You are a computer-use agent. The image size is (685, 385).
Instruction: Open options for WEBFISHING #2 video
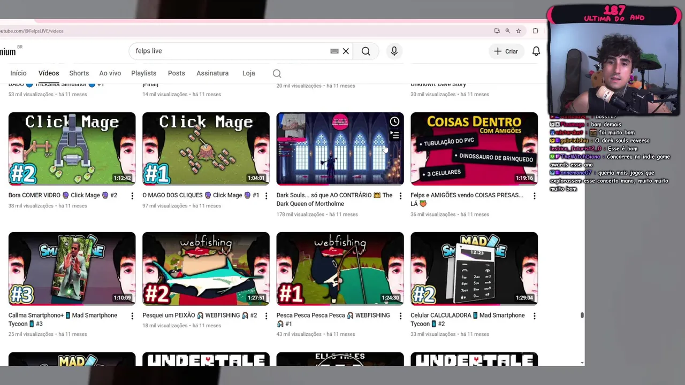coord(266,316)
